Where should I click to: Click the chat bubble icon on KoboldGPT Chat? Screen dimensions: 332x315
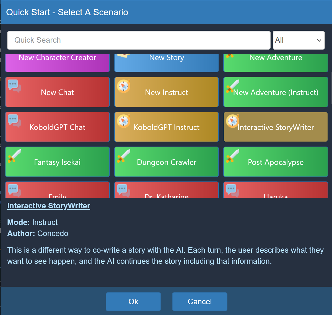pyautogui.click(x=14, y=121)
